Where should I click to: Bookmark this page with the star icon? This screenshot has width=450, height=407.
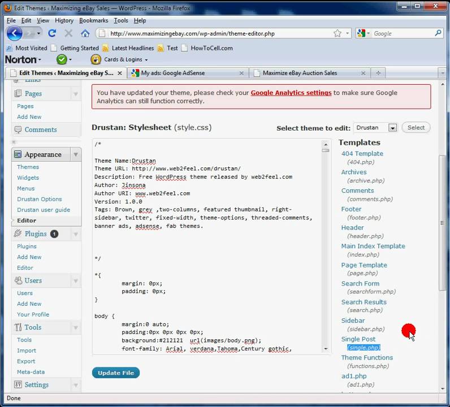click(x=337, y=33)
